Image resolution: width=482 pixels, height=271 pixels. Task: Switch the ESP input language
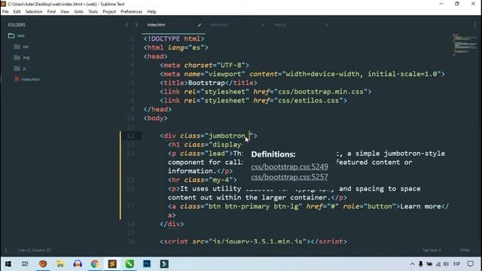tap(457, 264)
